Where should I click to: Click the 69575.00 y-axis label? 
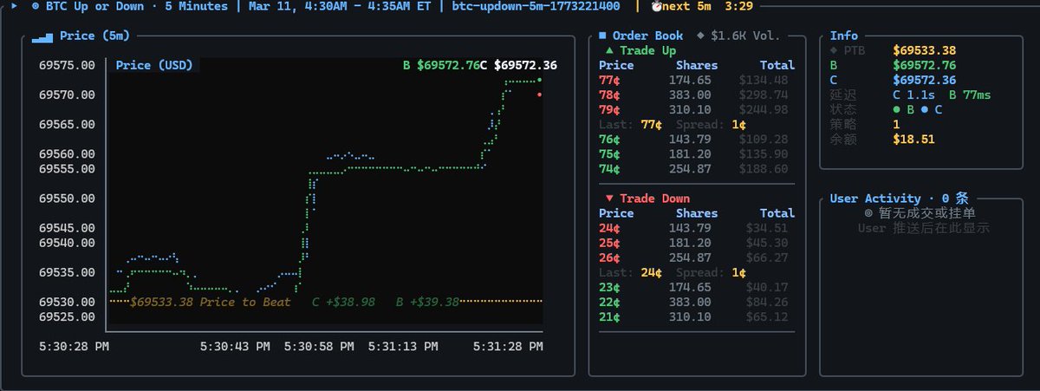[68, 65]
